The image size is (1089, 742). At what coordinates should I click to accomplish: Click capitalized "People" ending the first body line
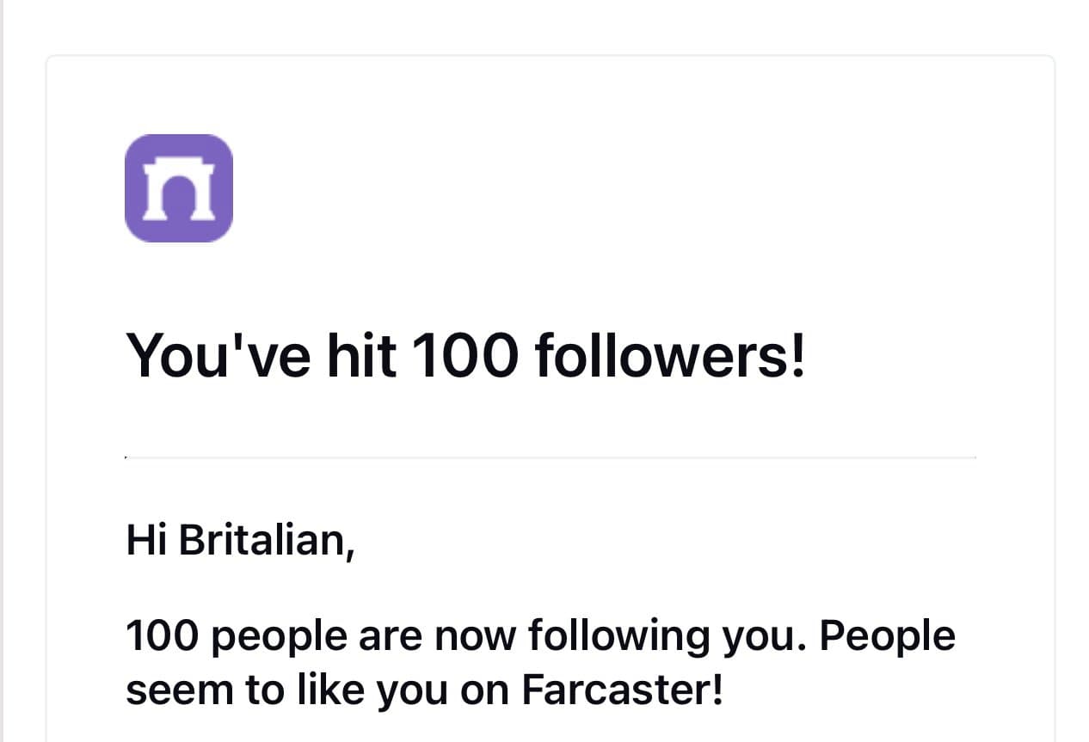(887, 637)
